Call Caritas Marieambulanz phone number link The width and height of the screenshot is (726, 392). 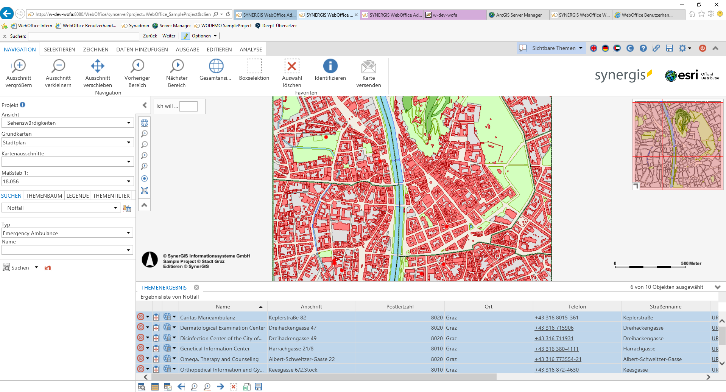556,318
